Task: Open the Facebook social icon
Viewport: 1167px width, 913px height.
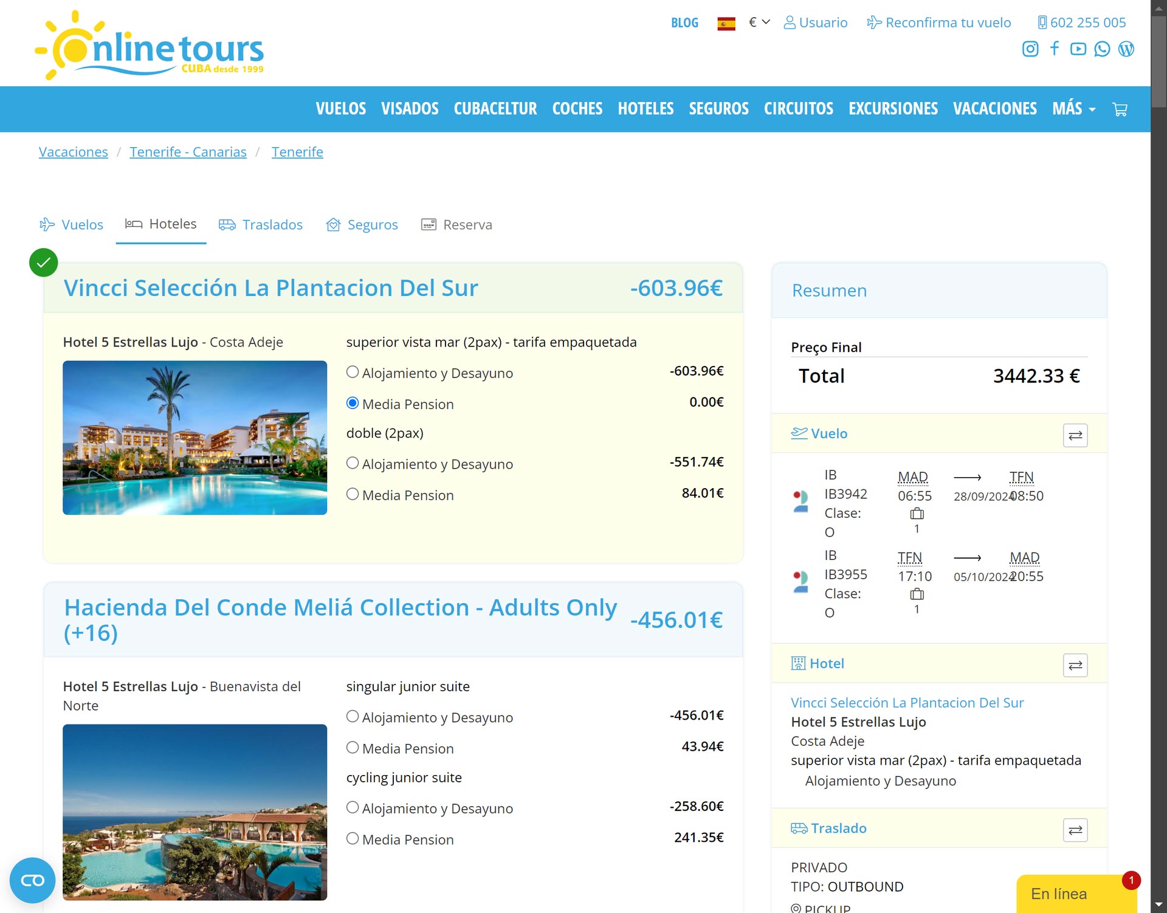Action: (1055, 49)
